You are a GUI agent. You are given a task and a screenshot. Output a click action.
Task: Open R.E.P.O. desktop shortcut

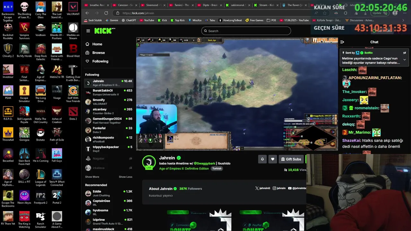coord(8,114)
